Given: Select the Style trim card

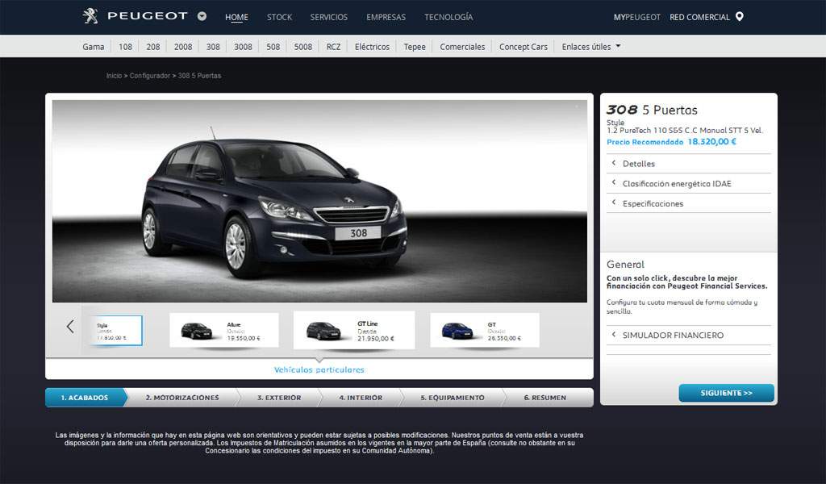Looking at the screenshot, I should click(116, 331).
